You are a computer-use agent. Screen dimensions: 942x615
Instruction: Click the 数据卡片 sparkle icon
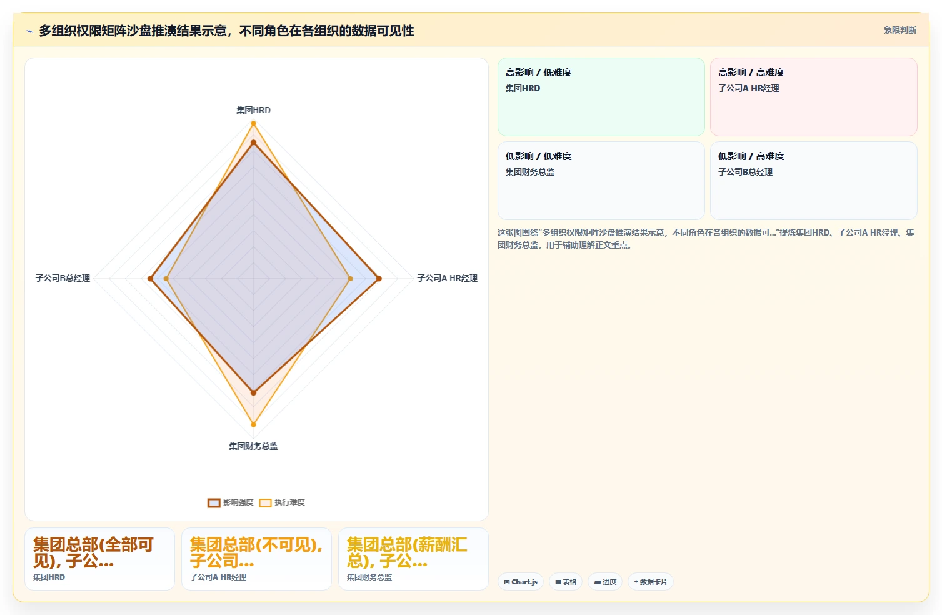click(636, 582)
